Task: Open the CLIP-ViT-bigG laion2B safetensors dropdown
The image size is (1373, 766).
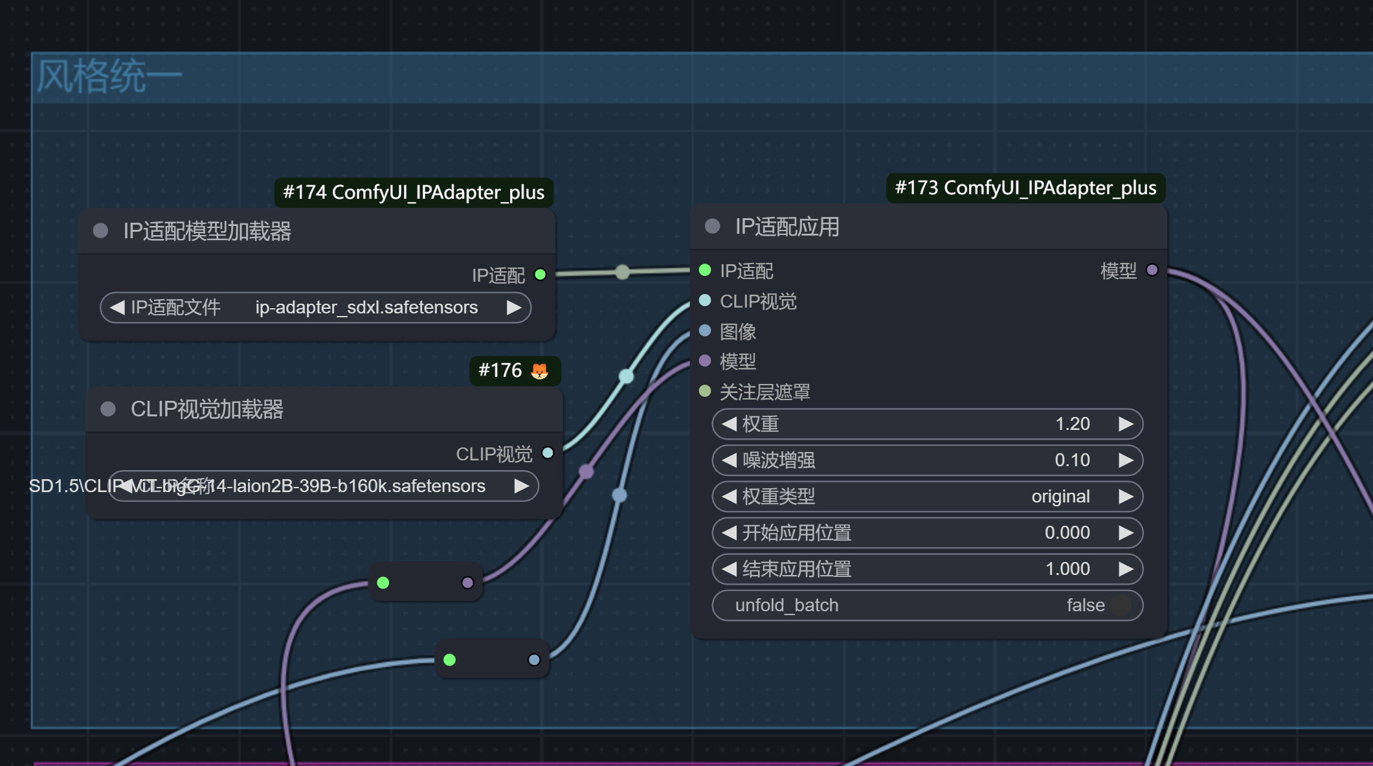Action: point(323,486)
